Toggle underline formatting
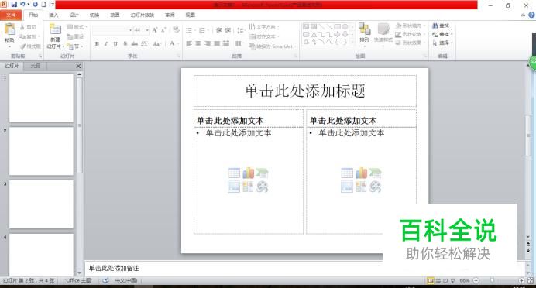 pyautogui.click(x=115, y=43)
